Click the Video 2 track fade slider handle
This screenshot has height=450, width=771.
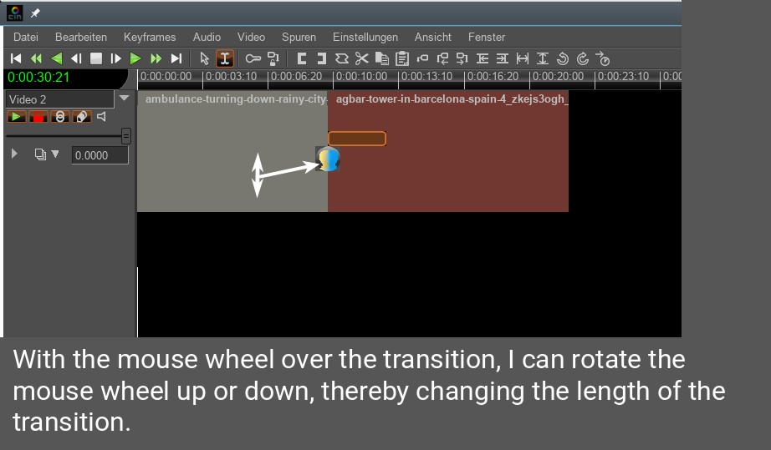click(125, 135)
